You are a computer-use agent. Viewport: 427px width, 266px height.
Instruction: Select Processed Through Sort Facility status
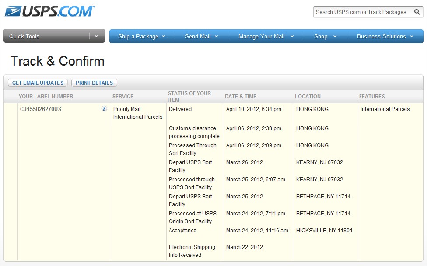[x=192, y=149]
